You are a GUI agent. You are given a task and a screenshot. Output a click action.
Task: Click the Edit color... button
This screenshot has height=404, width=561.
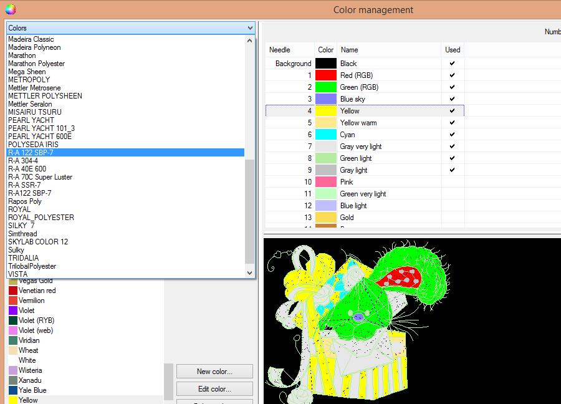214,389
